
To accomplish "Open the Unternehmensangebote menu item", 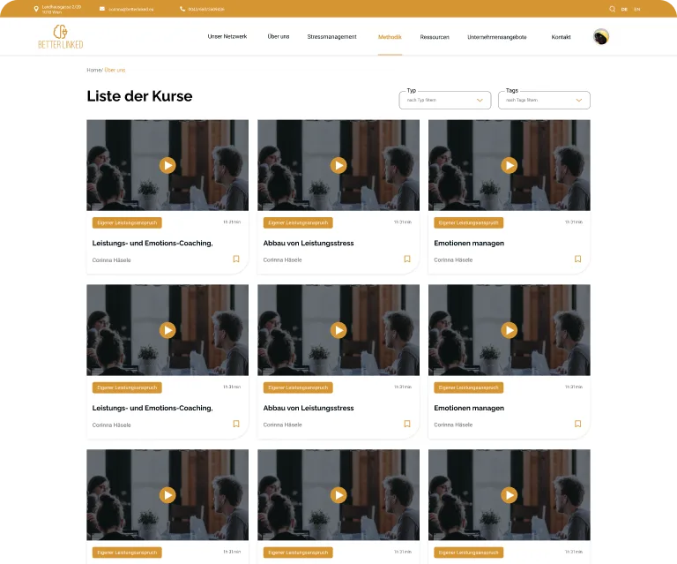I will point(497,37).
